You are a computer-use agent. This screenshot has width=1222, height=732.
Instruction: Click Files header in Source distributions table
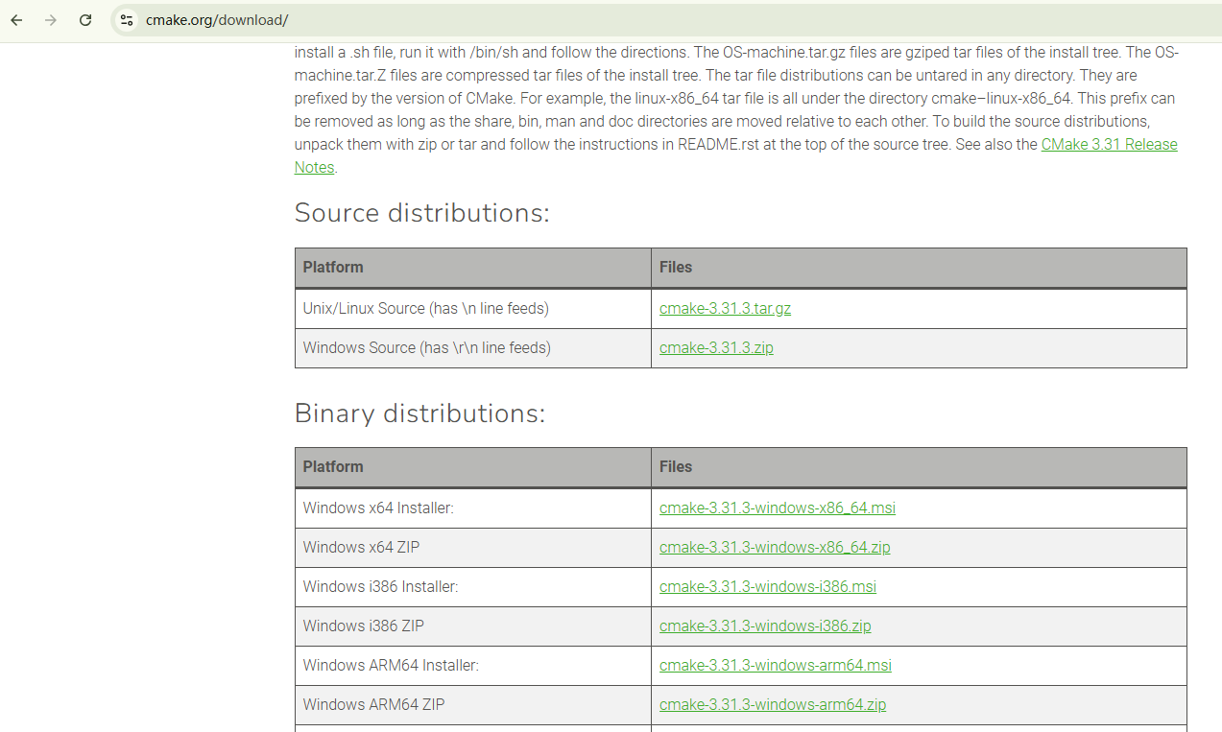[x=919, y=268]
